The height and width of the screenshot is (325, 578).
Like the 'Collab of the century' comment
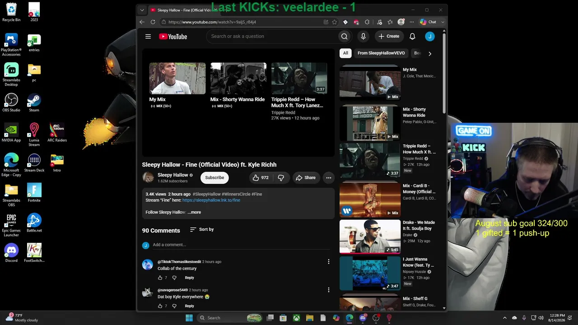click(160, 278)
